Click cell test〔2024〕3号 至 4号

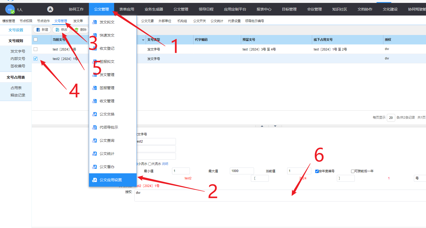(259, 49)
